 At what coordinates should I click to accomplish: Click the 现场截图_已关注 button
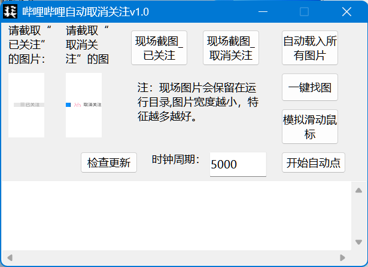tap(159, 48)
